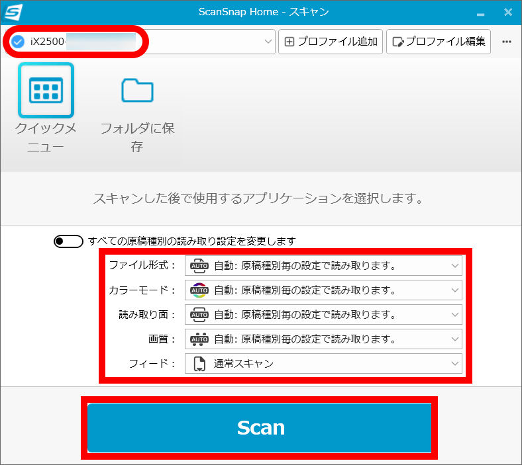Click the ファイル形式 label
The height and width of the screenshot is (465, 522).
pyautogui.click(x=142, y=265)
